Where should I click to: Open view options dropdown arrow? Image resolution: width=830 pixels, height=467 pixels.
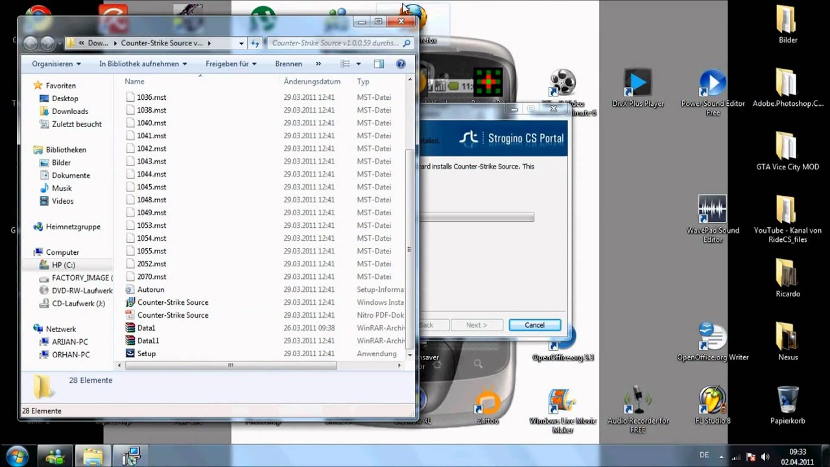tap(358, 64)
